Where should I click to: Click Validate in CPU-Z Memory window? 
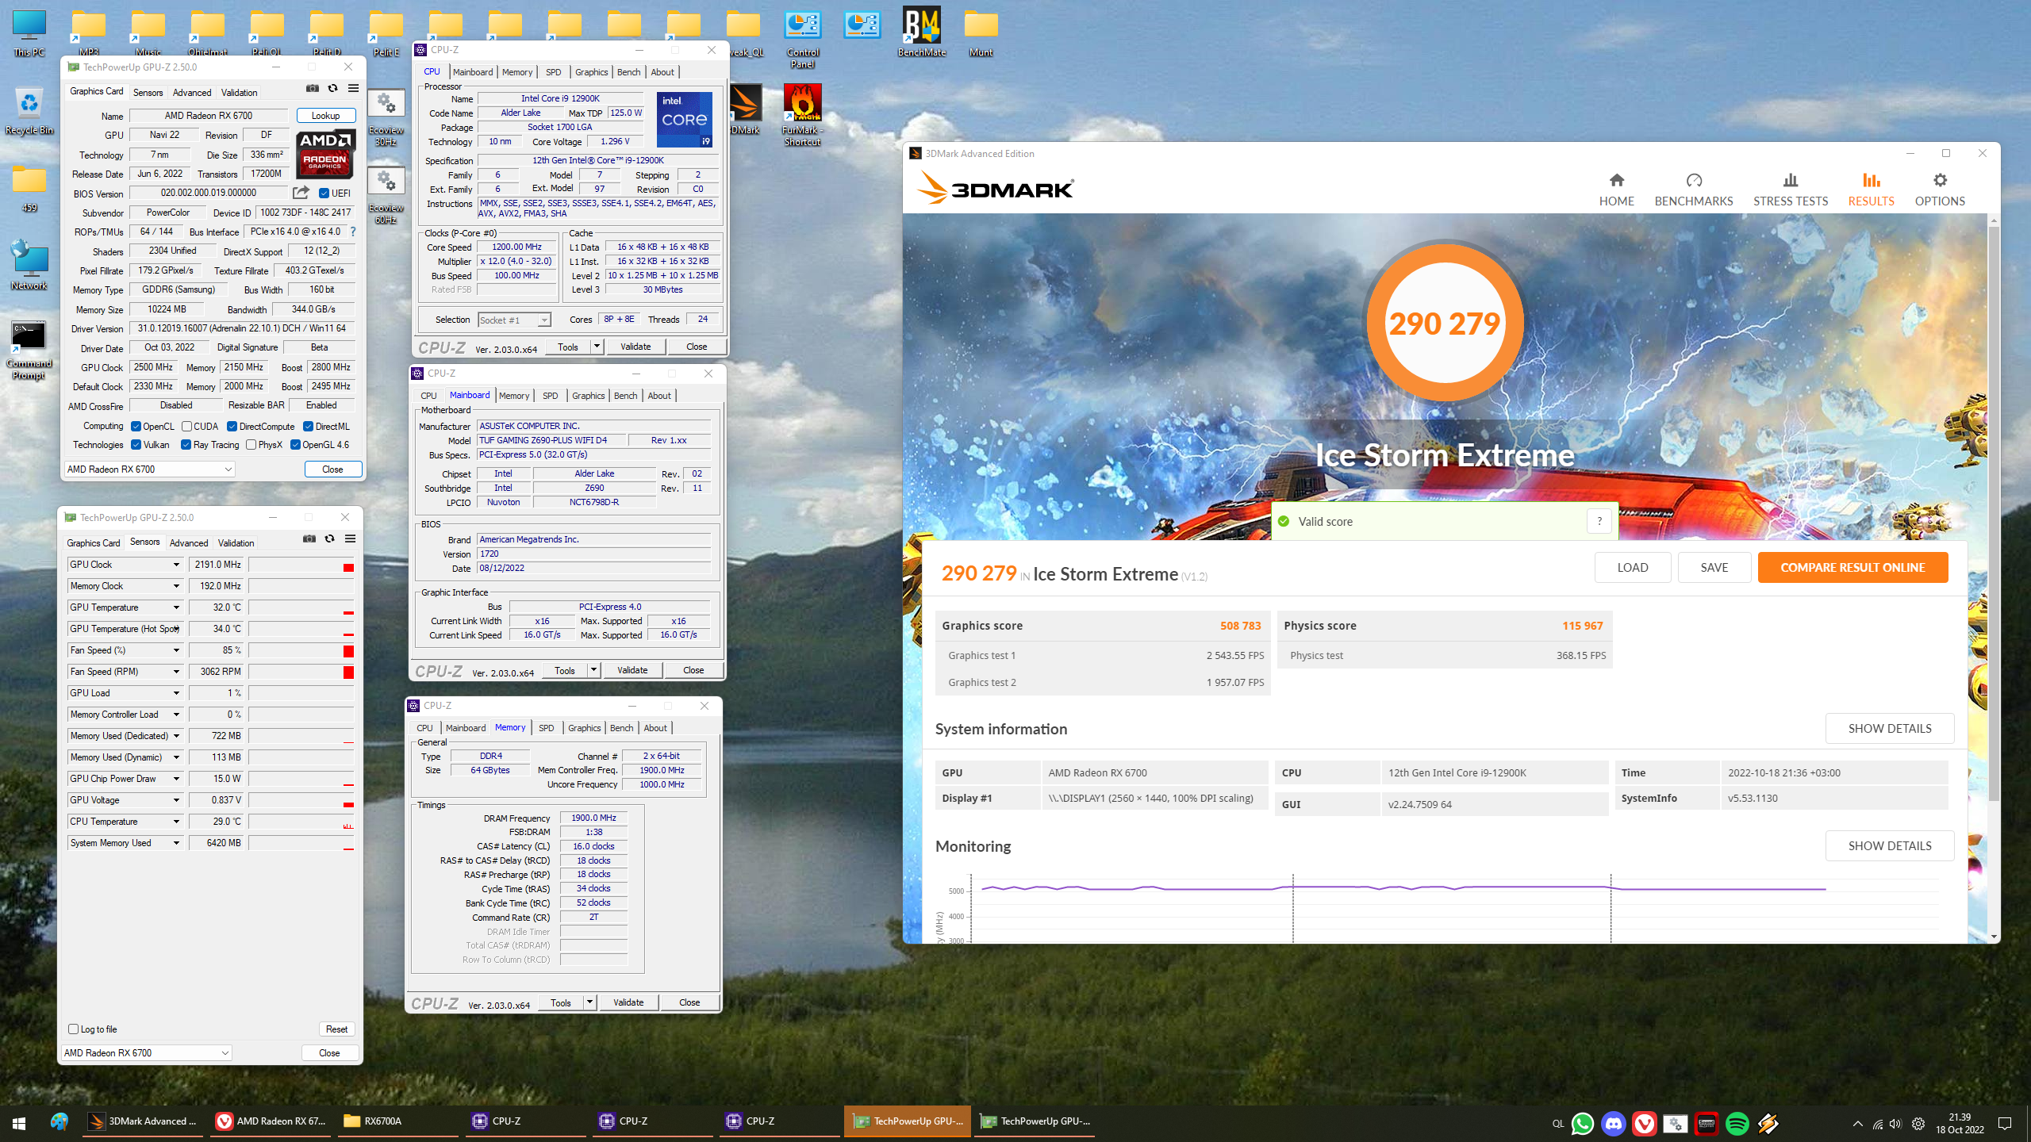[628, 1002]
